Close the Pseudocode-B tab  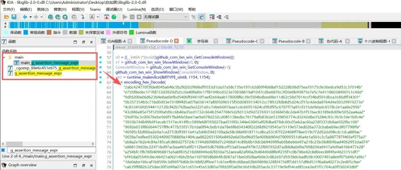309,41
